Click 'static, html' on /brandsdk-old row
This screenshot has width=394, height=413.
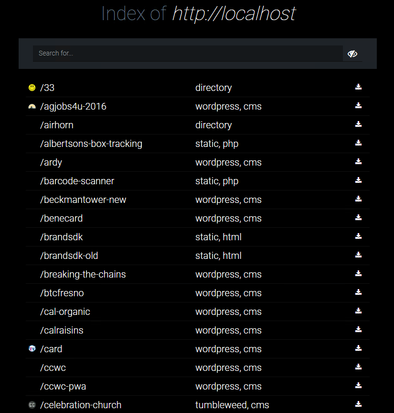[218, 256]
